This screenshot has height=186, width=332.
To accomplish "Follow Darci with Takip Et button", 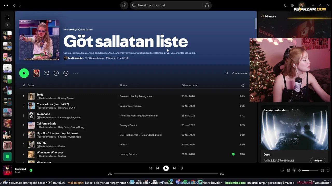I will pyautogui.click(x=318, y=160).
